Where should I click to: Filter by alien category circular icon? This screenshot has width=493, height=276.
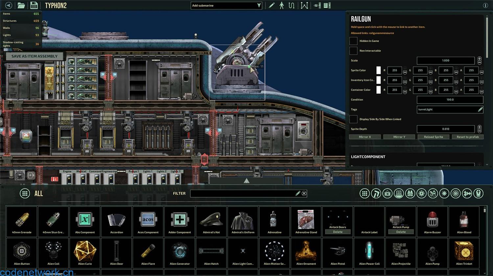(x=456, y=193)
